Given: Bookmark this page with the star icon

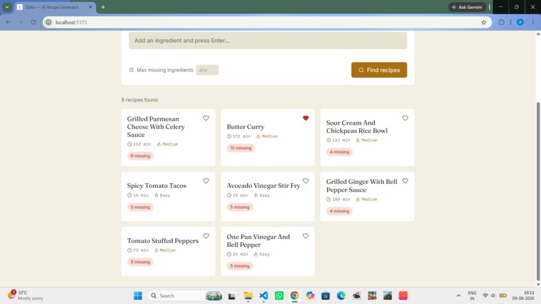Looking at the screenshot, I should pyautogui.click(x=484, y=22).
